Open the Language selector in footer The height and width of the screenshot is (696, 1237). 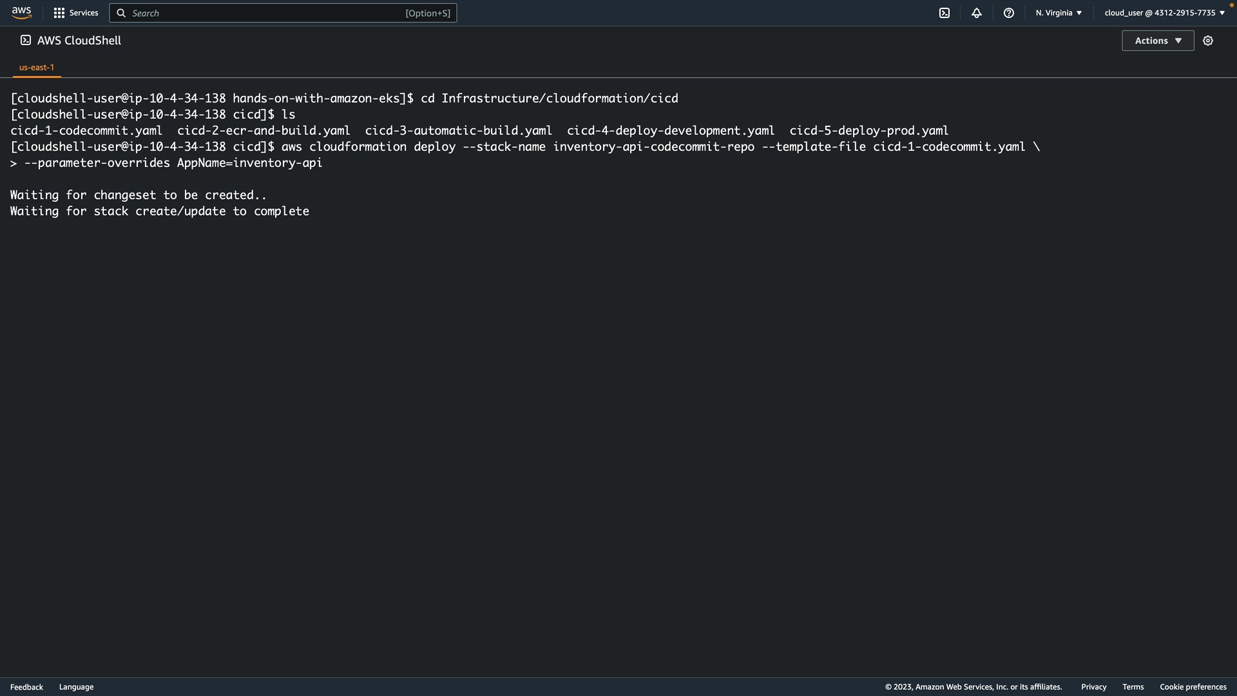pyautogui.click(x=76, y=687)
